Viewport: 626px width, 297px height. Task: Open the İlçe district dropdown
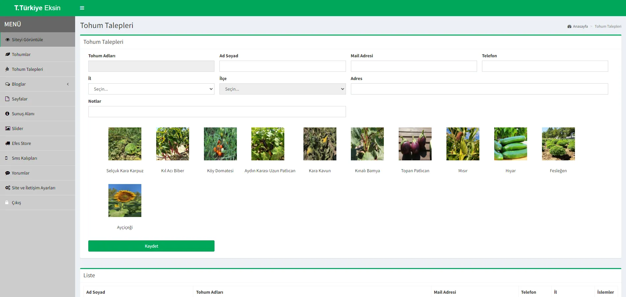282,89
